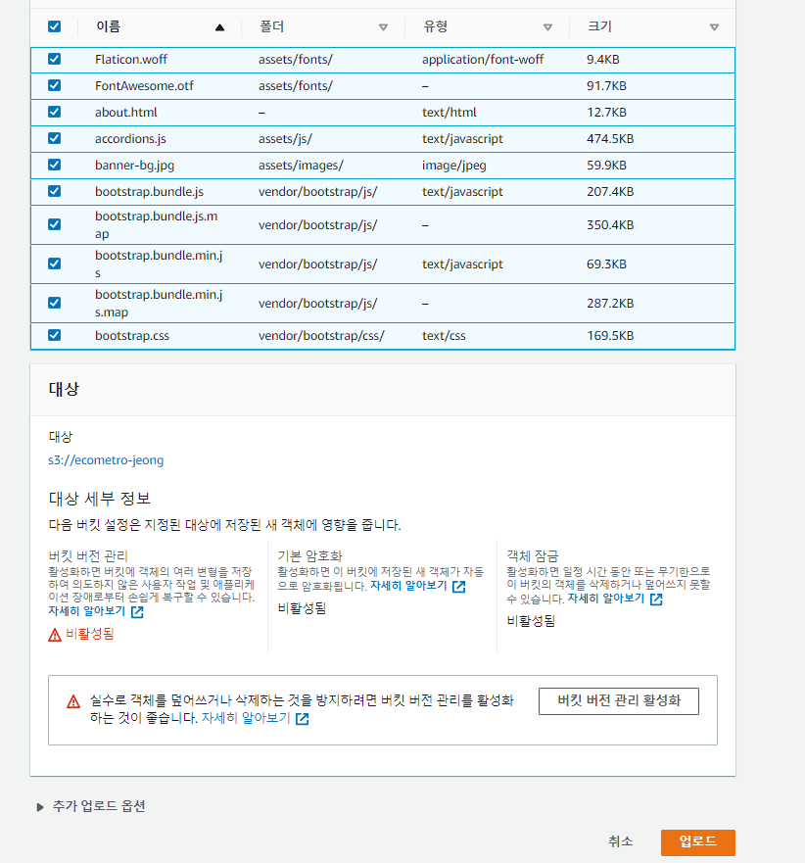This screenshot has width=805, height=863.
Task: Click the 474.5KB size cell
Action: coord(610,139)
